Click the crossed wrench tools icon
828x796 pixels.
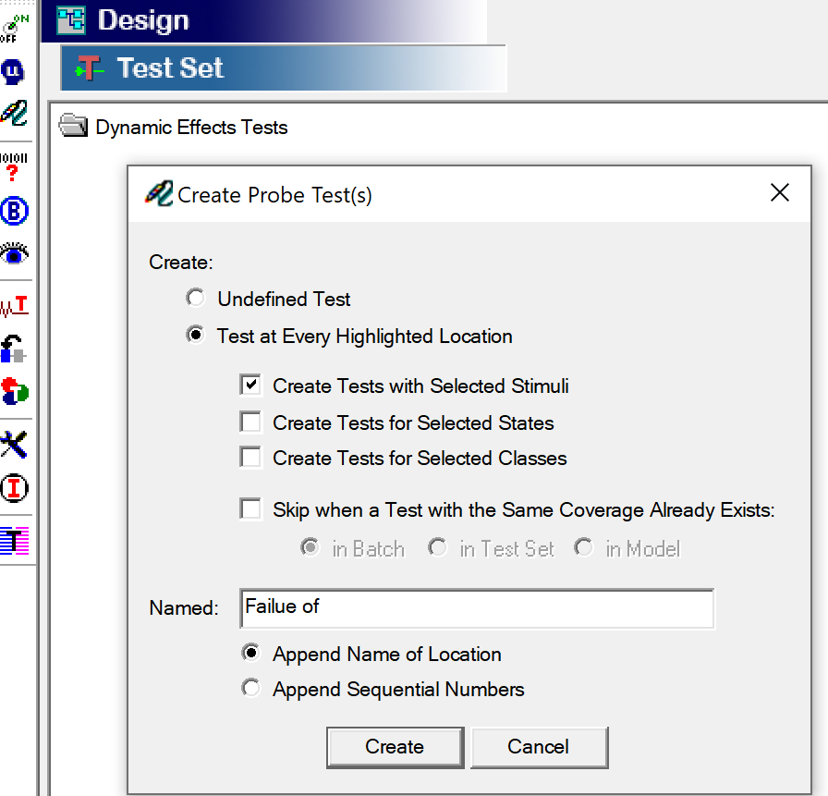pos(15,444)
